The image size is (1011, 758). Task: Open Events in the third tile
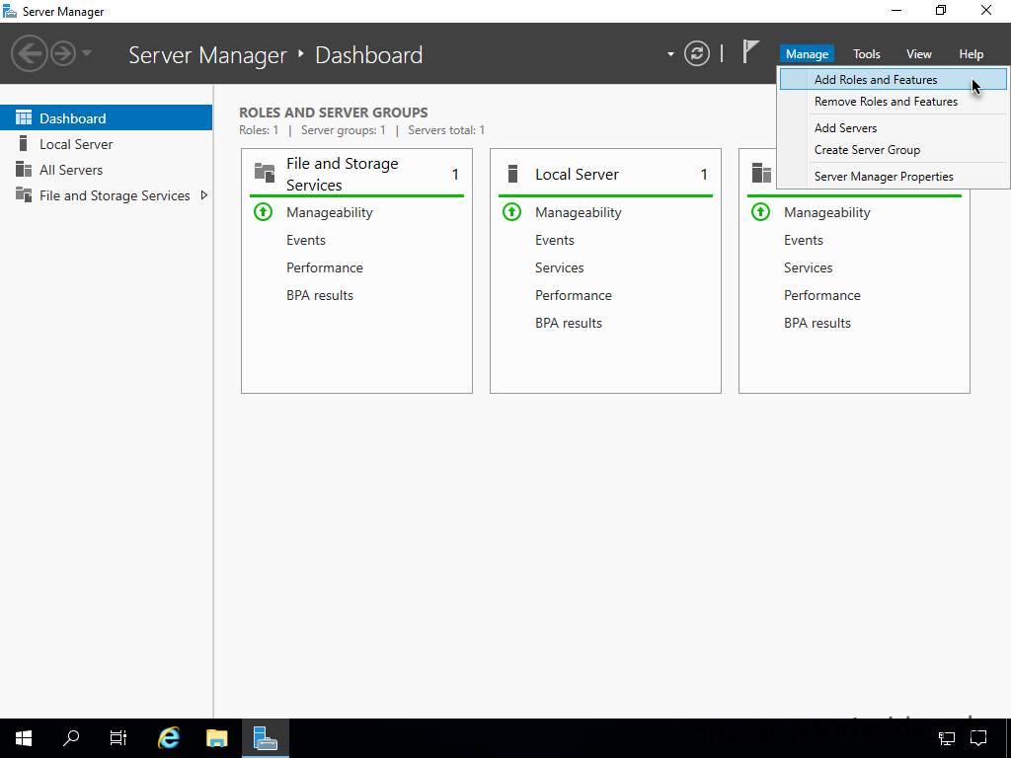coord(804,240)
